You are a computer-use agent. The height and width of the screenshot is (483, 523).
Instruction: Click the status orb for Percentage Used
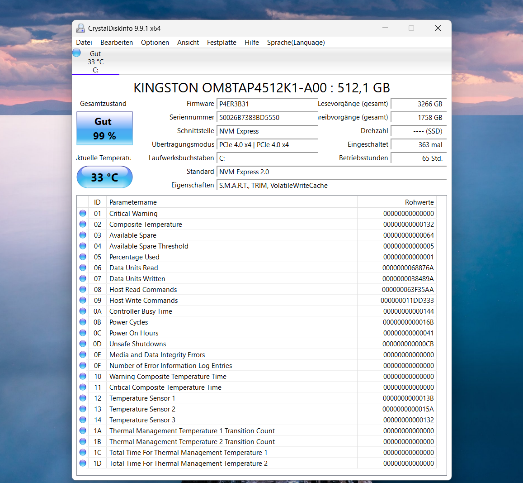[83, 257]
